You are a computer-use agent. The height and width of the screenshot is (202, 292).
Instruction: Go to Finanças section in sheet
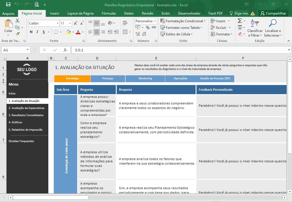coord(108,78)
